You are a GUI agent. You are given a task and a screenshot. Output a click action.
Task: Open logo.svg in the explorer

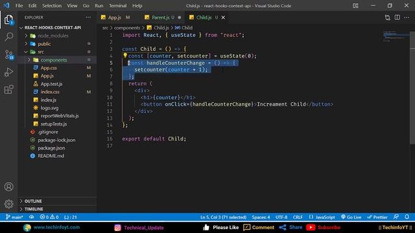point(49,108)
